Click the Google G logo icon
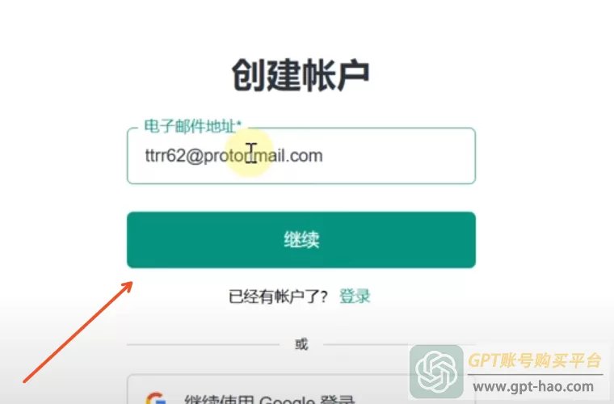The height and width of the screenshot is (404, 614). (155, 398)
